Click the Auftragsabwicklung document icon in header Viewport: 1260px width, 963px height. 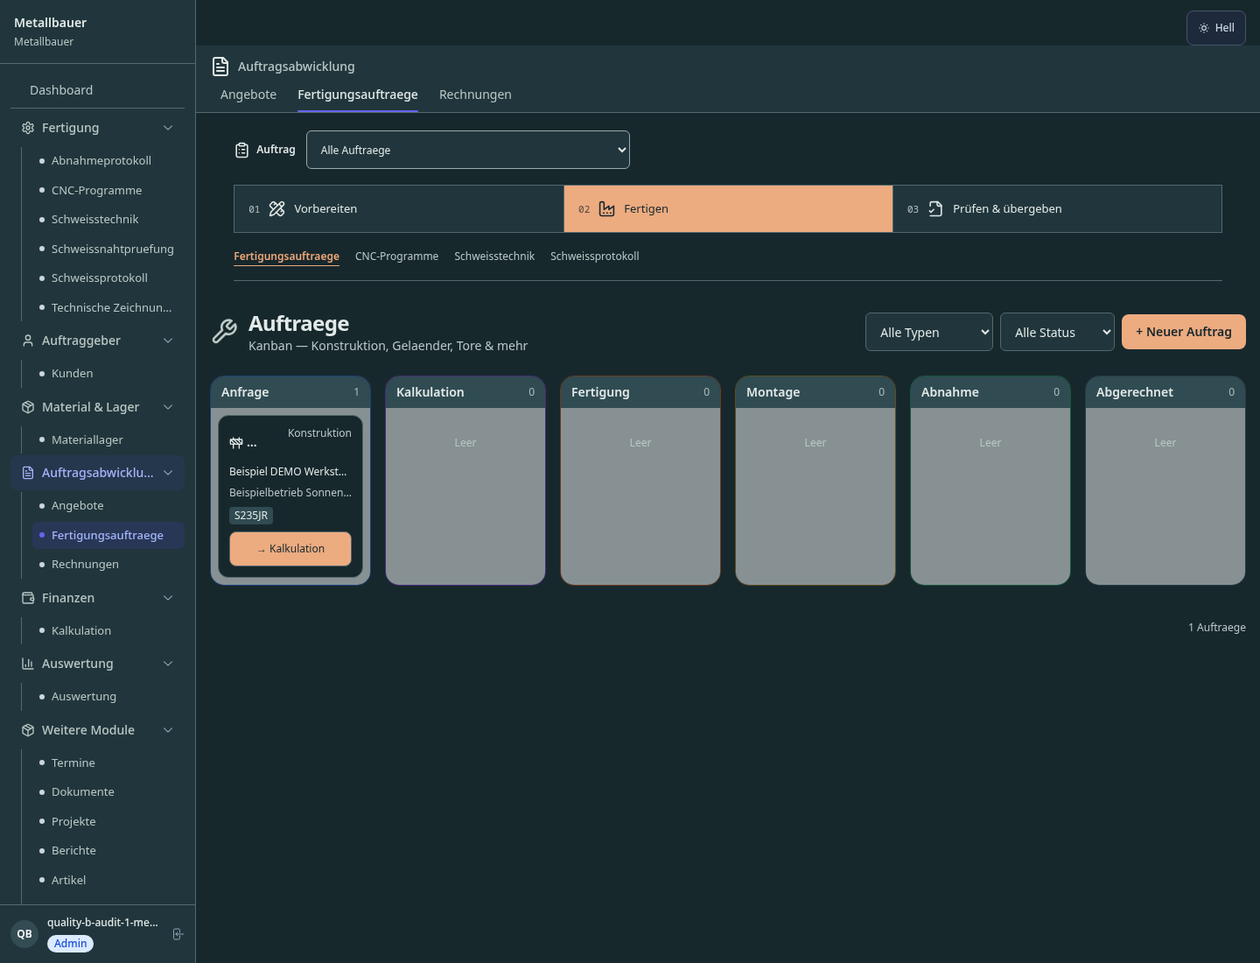pos(220,67)
